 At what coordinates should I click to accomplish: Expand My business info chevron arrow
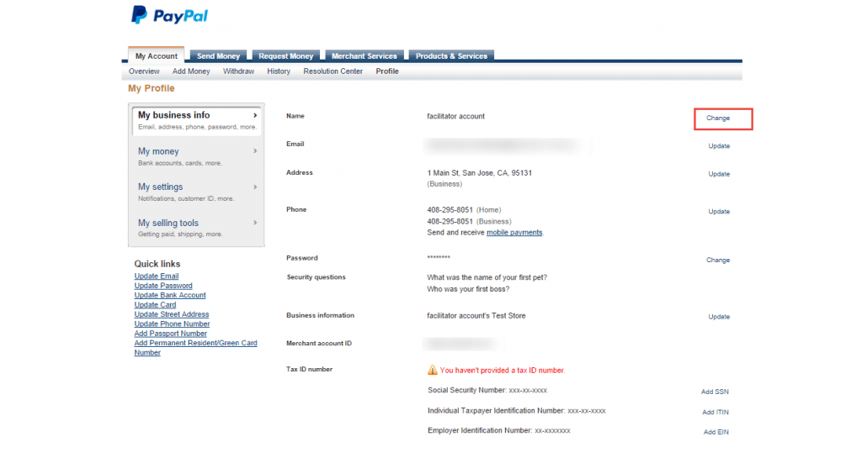(x=255, y=115)
